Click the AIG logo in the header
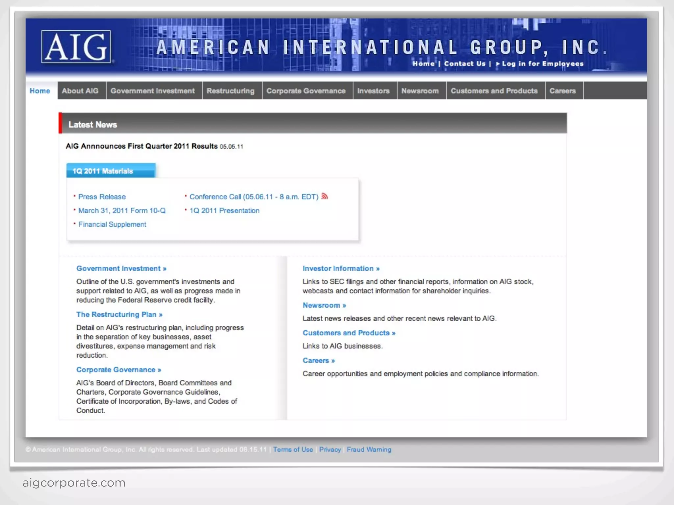This screenshot has width=674, height=505. pyautogui.click(x=76, y=47)
